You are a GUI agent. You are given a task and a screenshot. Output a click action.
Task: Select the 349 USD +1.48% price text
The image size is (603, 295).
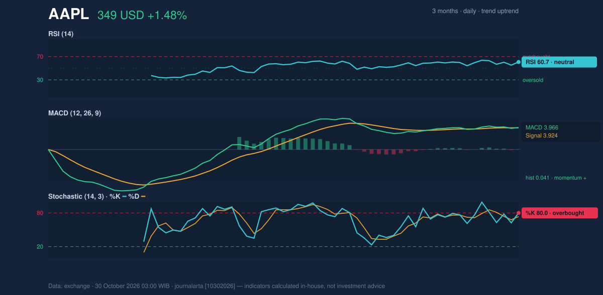(x=142, y=16)
